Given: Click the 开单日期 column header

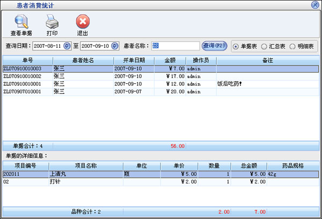Looking at the screenshot, I should (134, 61).
